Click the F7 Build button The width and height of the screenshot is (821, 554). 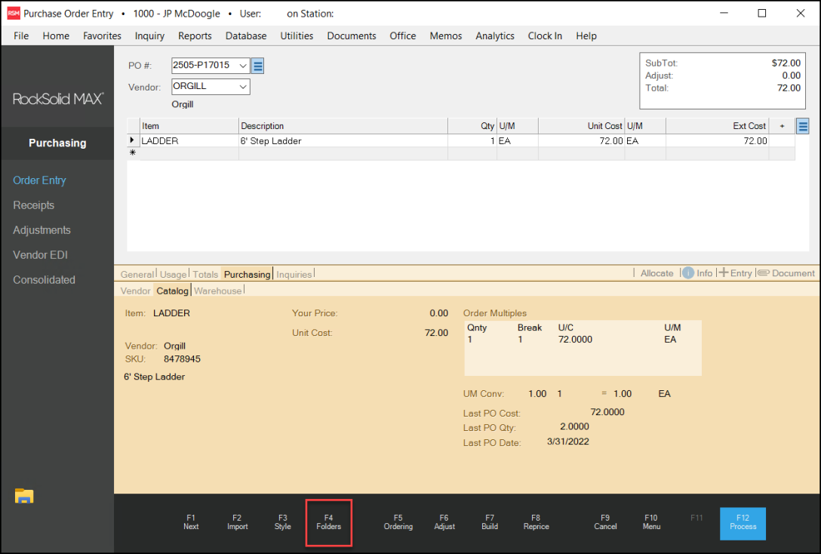point(490,522)
